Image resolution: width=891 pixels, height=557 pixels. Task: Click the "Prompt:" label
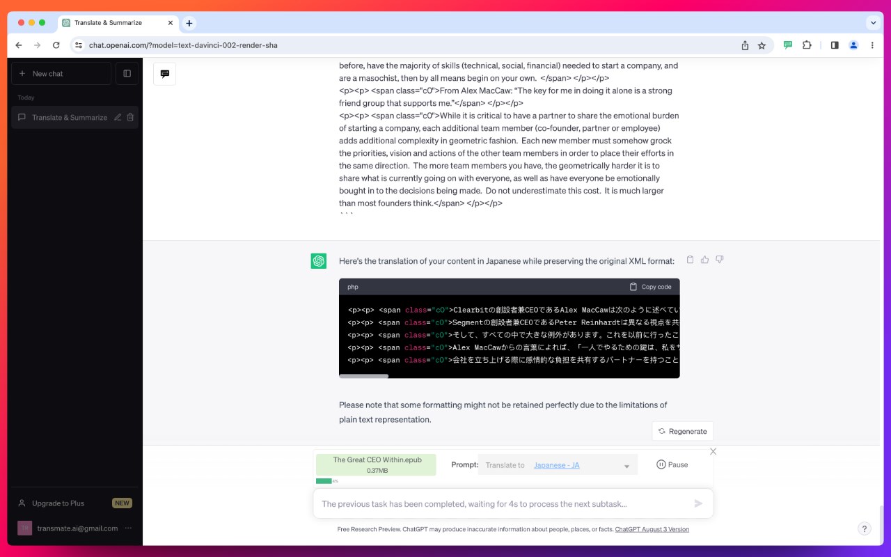(465, 464)
